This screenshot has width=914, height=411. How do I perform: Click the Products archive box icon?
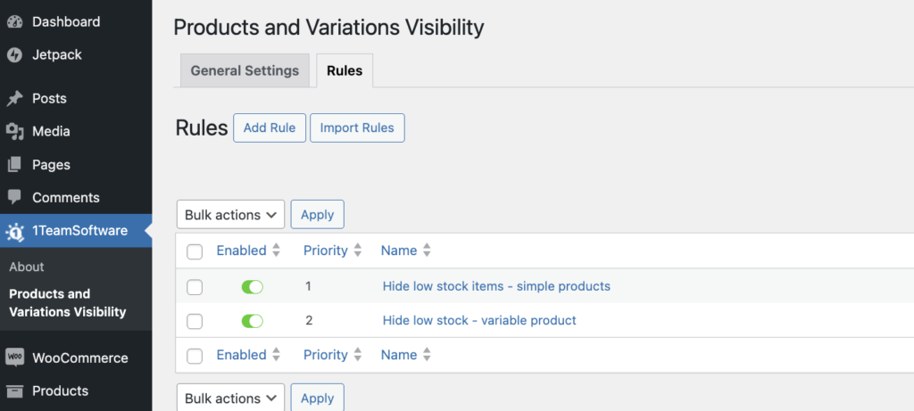[14, 390]
